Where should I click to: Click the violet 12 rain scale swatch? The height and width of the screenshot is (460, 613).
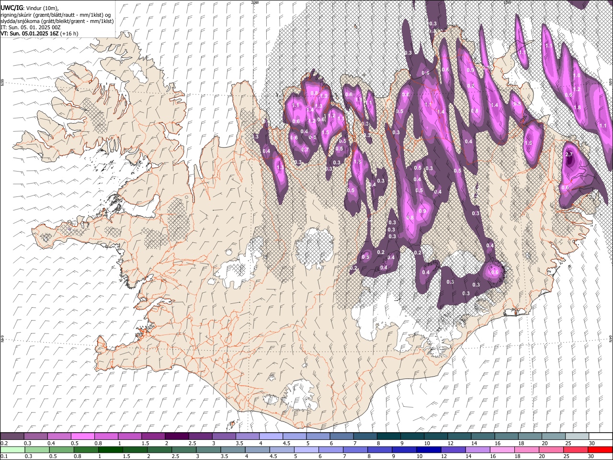(453, 449)
